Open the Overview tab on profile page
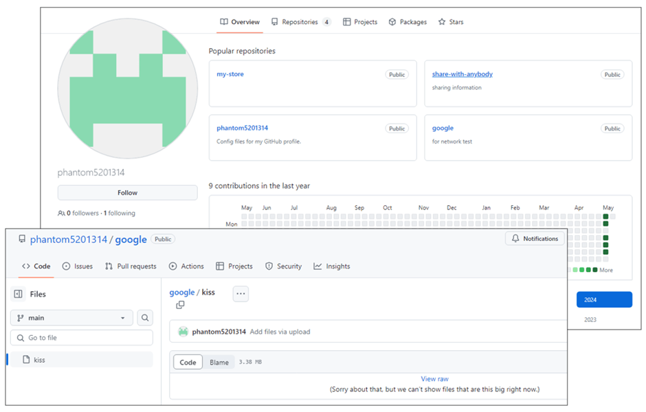646x412 pixels. pos(240,22)
